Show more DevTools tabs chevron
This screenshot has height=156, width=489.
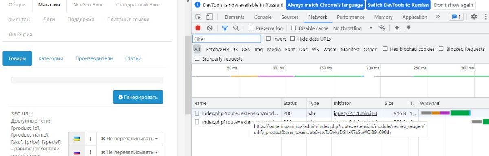[x=438, y=17]
